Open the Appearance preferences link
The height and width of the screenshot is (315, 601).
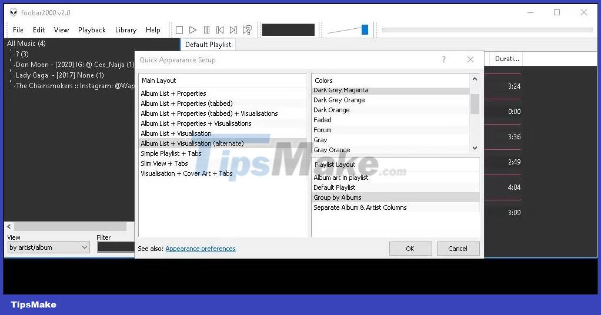click(x=201, y=249)
